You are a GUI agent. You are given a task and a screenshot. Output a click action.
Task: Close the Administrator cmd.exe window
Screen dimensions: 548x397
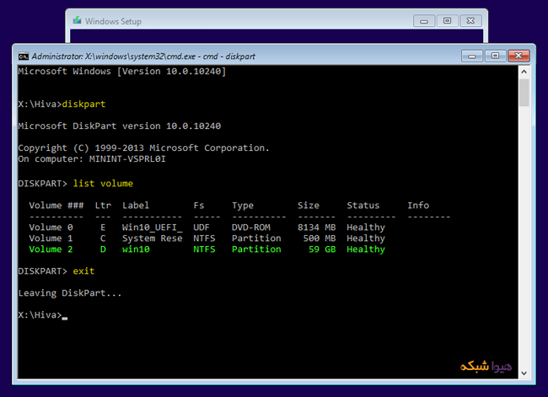pos(518,56)
